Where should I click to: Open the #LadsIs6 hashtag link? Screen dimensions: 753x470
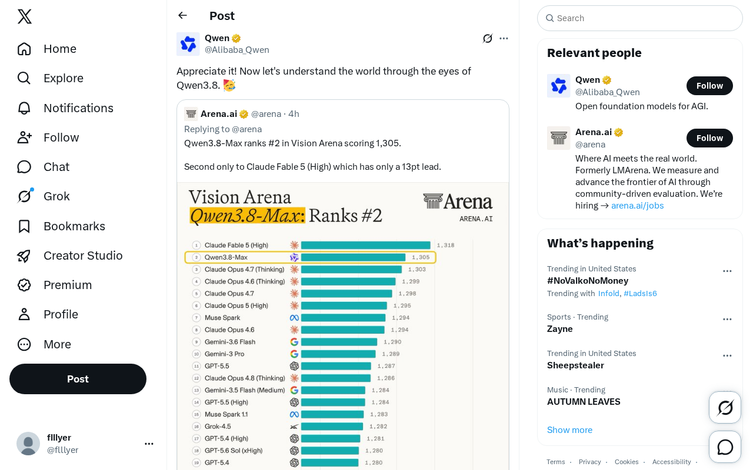point(640,293)
